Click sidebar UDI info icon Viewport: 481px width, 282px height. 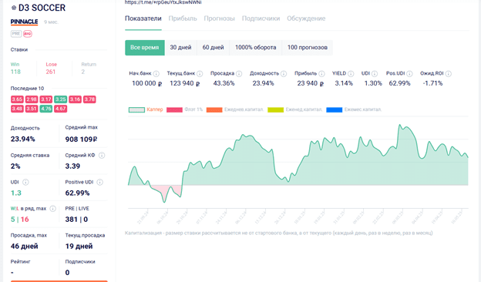(x=25, y=182)
